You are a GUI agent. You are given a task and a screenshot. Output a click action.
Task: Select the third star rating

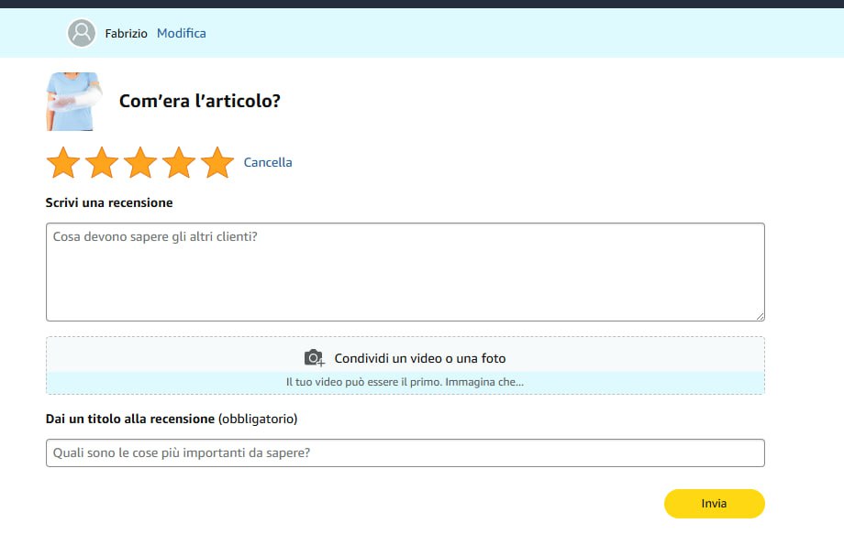click(140, 163)
